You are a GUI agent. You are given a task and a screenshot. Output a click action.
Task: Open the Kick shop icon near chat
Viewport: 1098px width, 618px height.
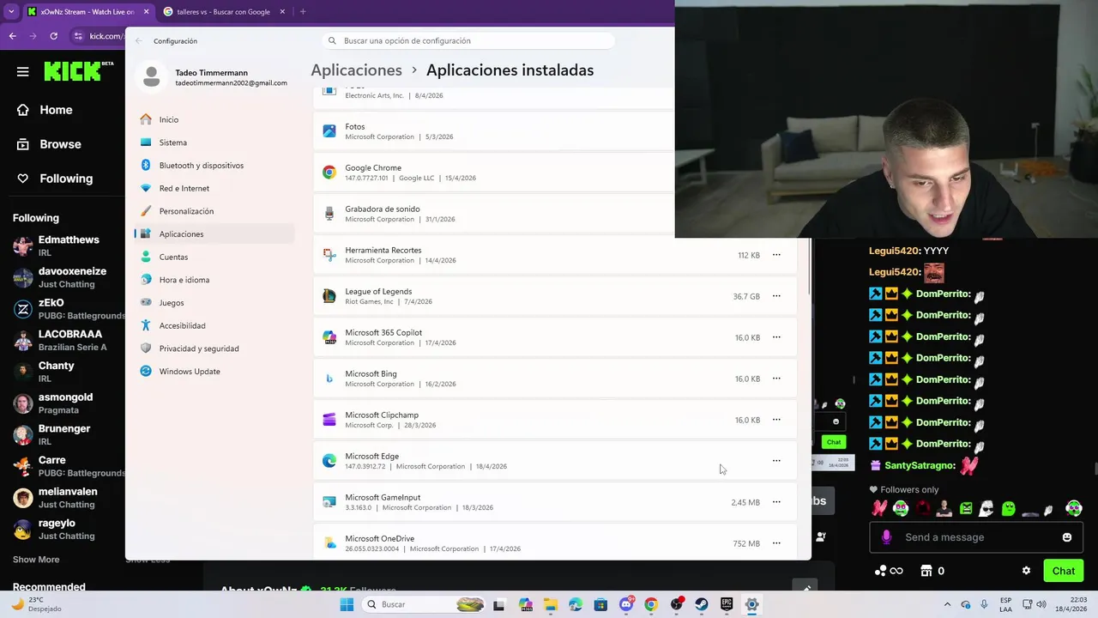coord(926,571)
